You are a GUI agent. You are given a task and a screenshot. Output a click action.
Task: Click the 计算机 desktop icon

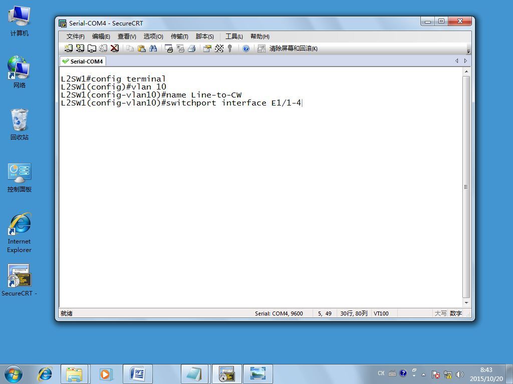pyautogui.click(x=20, y=21)
